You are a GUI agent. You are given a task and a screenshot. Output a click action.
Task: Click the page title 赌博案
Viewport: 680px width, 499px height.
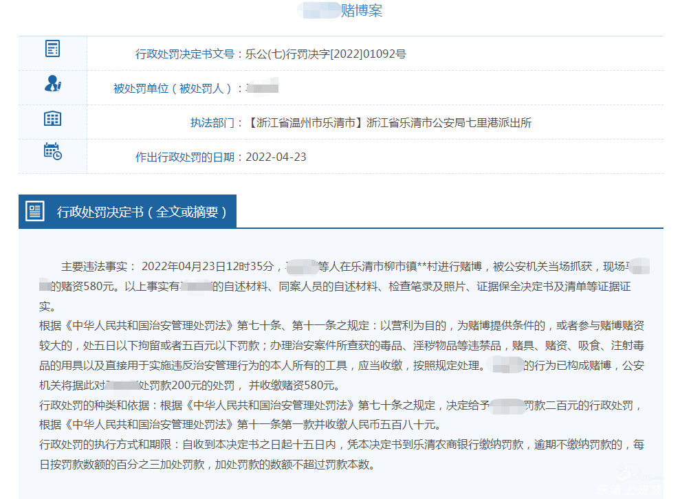(x=362, y=11)
